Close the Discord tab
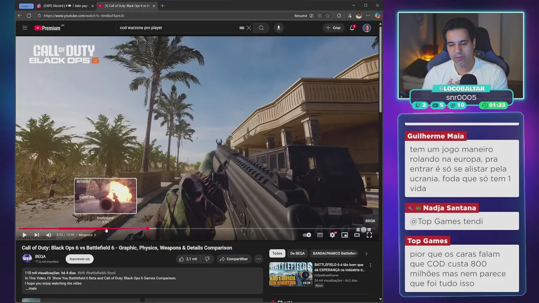This screenshot has height=303, width=539. pyautogui.click(x=93, y=6)
